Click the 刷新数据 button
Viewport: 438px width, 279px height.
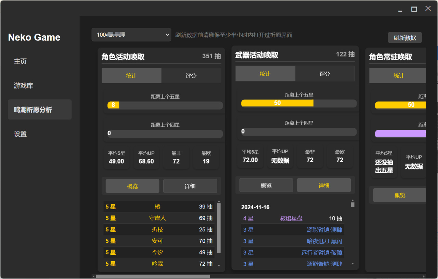[x=405, y=38]
